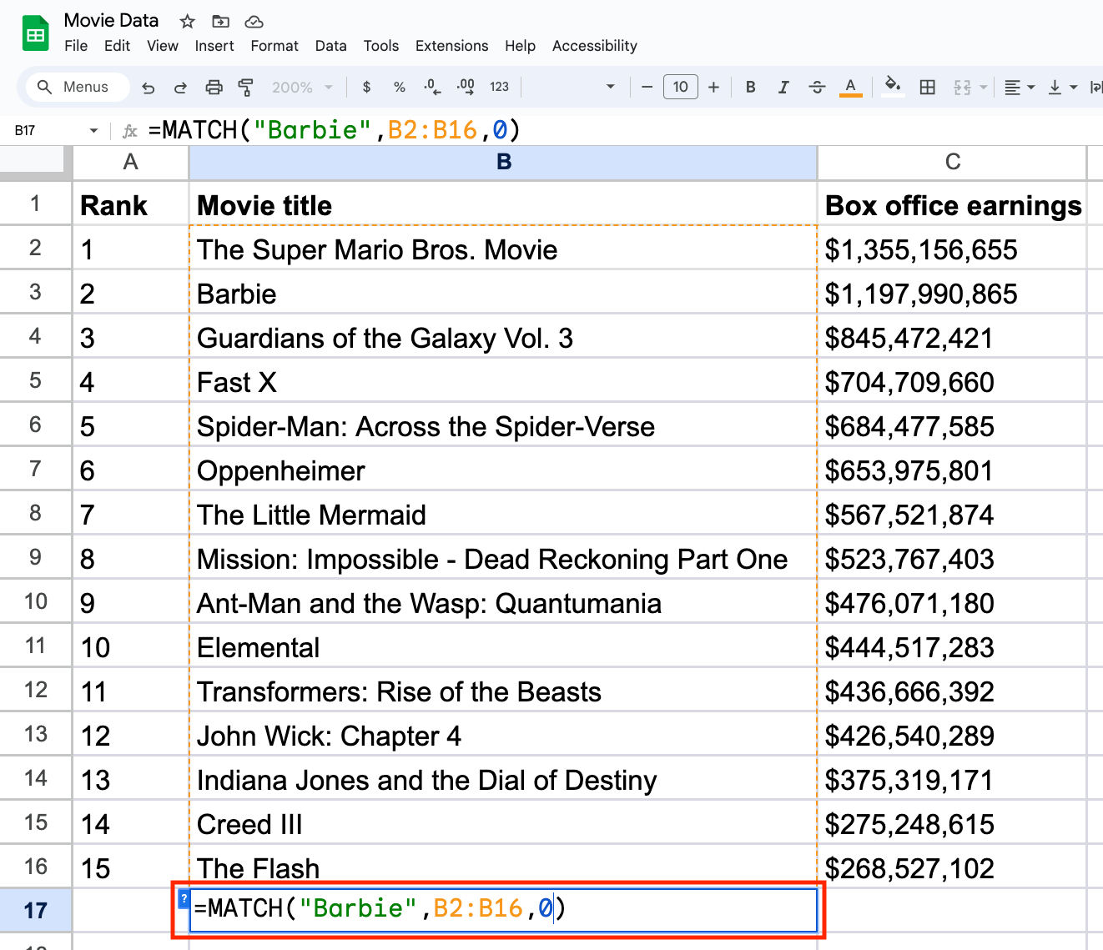This screenshot has width=1103, height=950.
Task: Toggle bold formatting
Action: coord(751,87)
